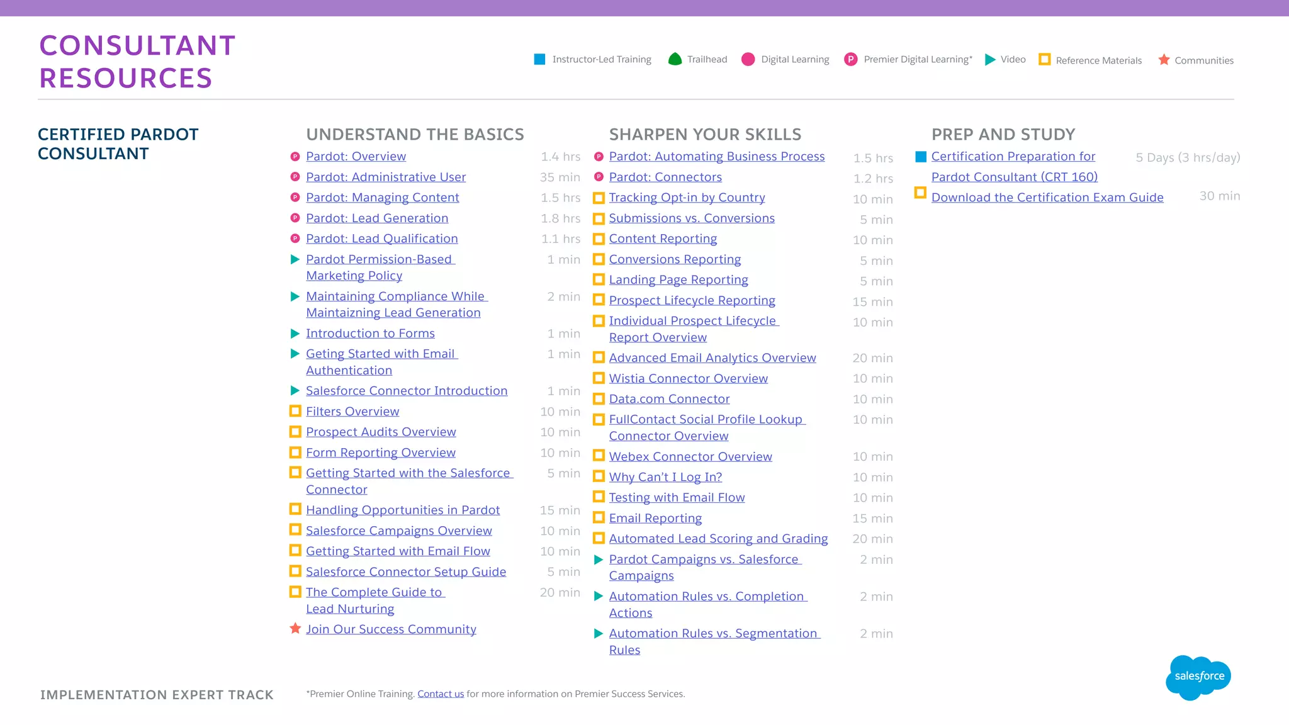Click the Digital Learning pink circle legend icon
1289x725 pixels.
coord(748,59)
